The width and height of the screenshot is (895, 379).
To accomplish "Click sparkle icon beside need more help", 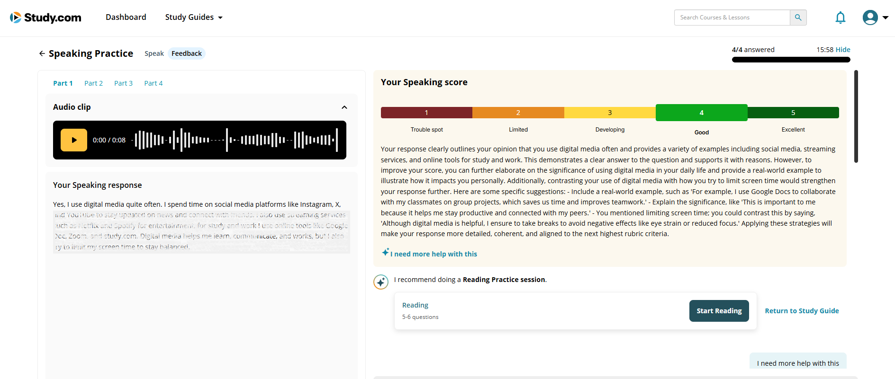I will (x=386, y=252).
